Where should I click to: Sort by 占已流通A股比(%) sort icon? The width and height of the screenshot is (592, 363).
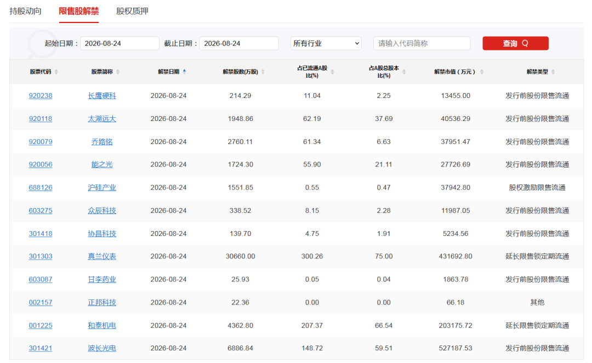click(332, 72)
